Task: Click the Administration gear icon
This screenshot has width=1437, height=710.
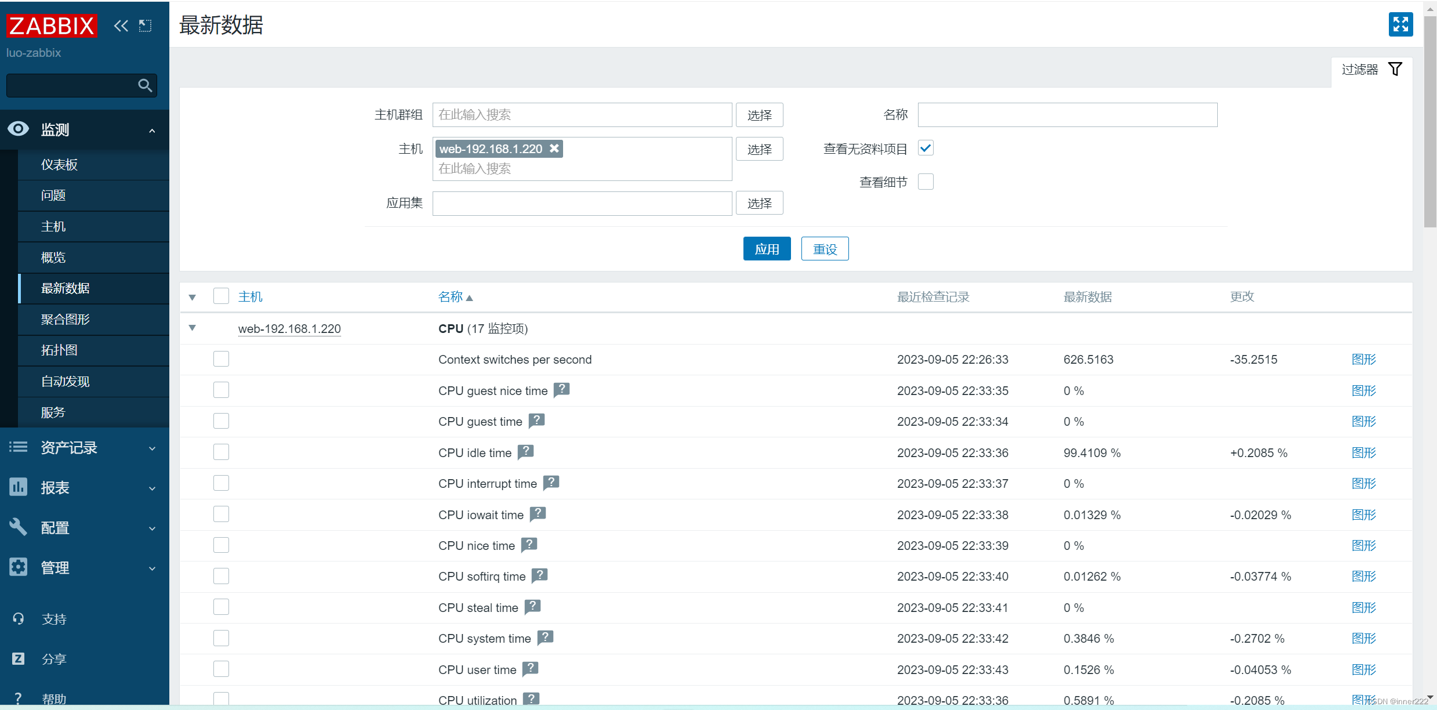Action: (x=19, y=567)
